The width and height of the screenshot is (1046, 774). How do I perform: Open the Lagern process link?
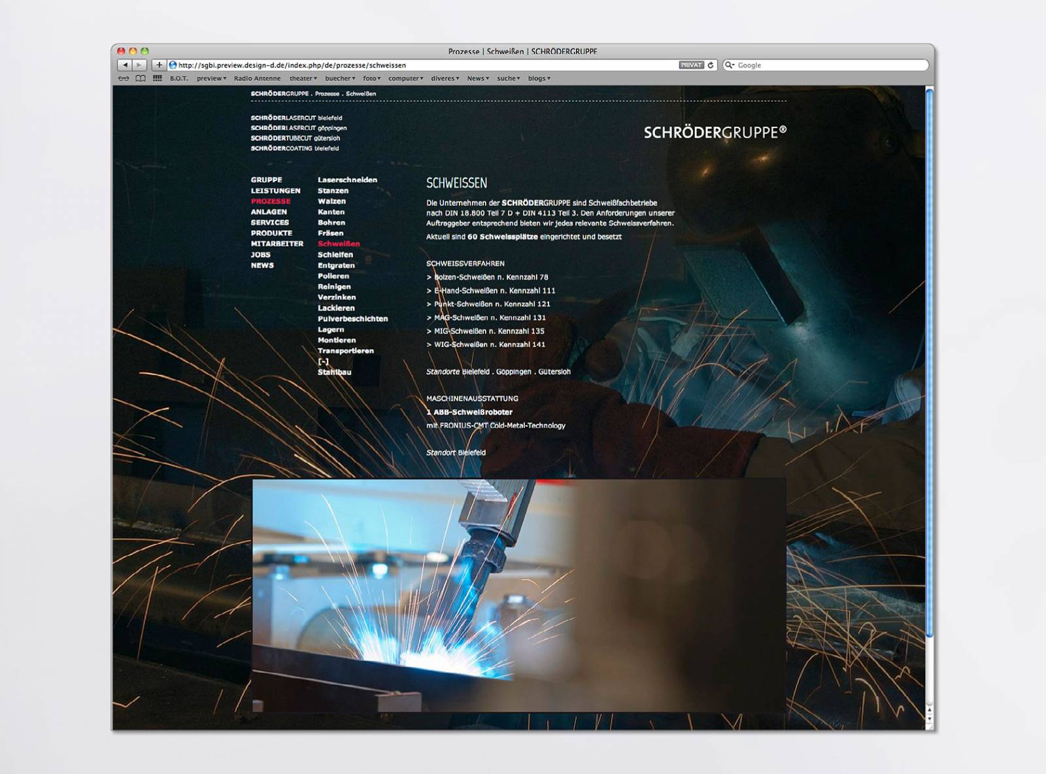[x=331, y=329]
